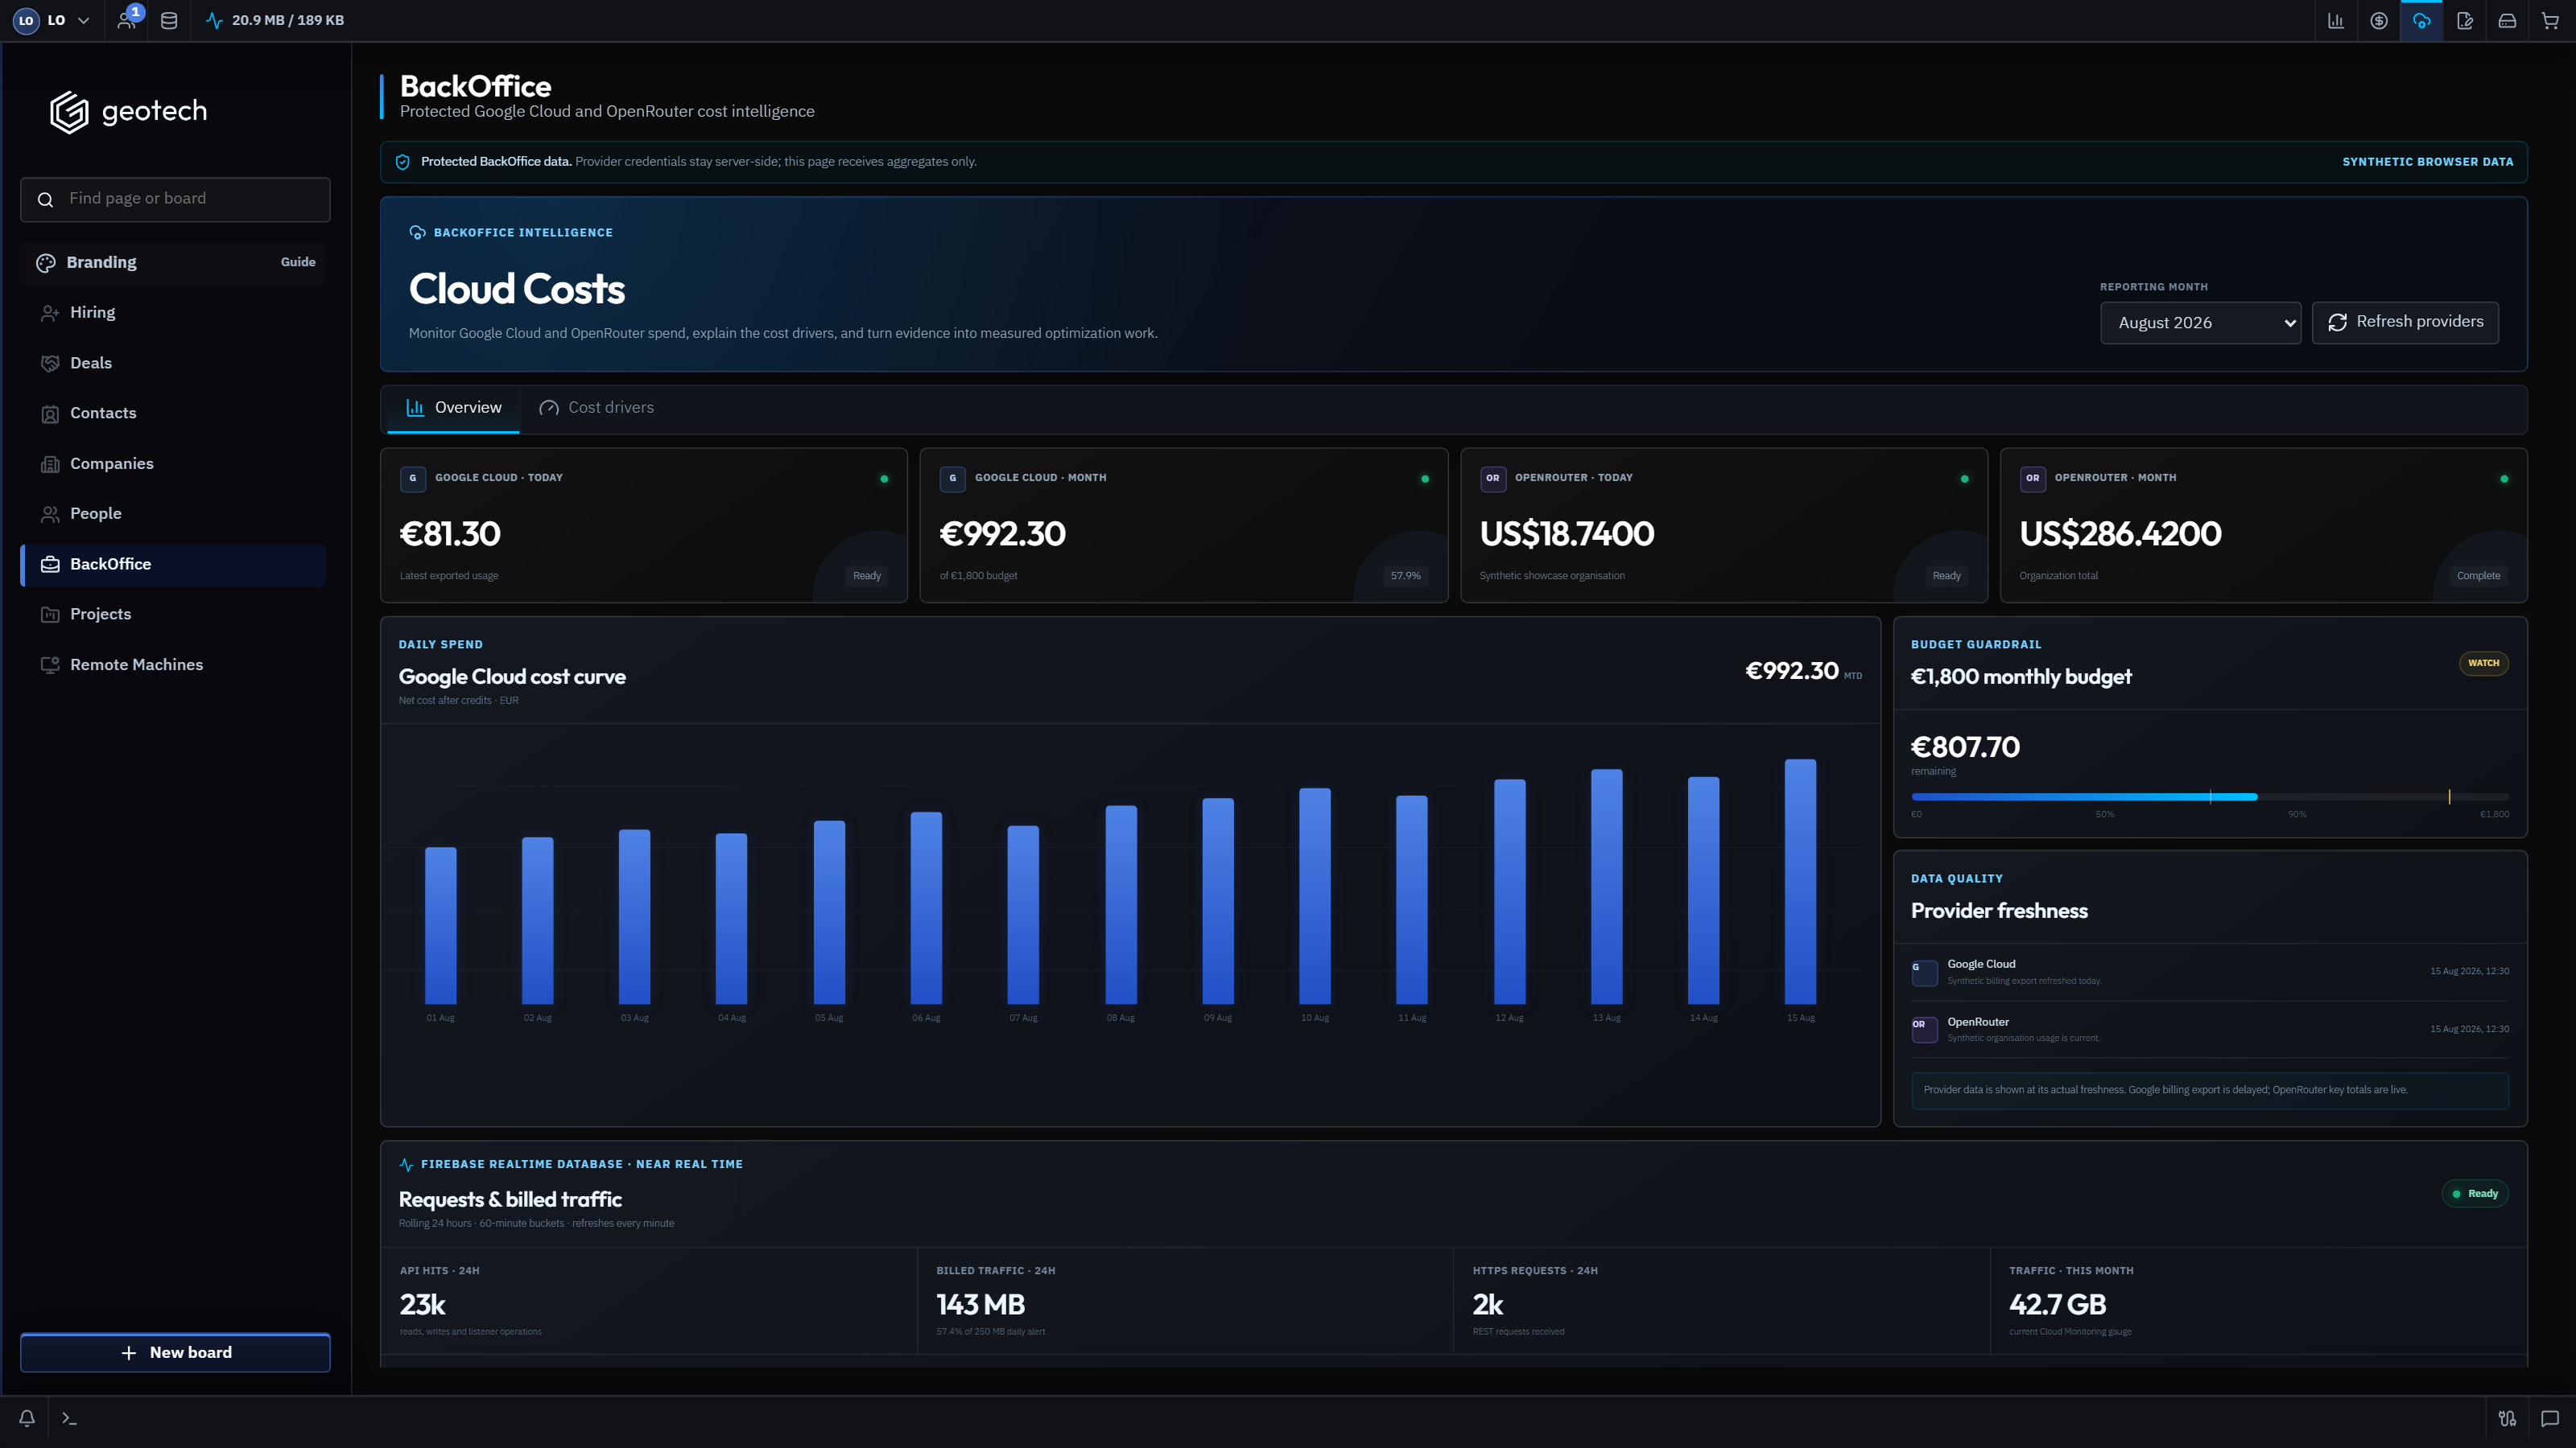
Task: Open the shopping cart icon in top-right toolbar
Action: tap(2550, 20)
